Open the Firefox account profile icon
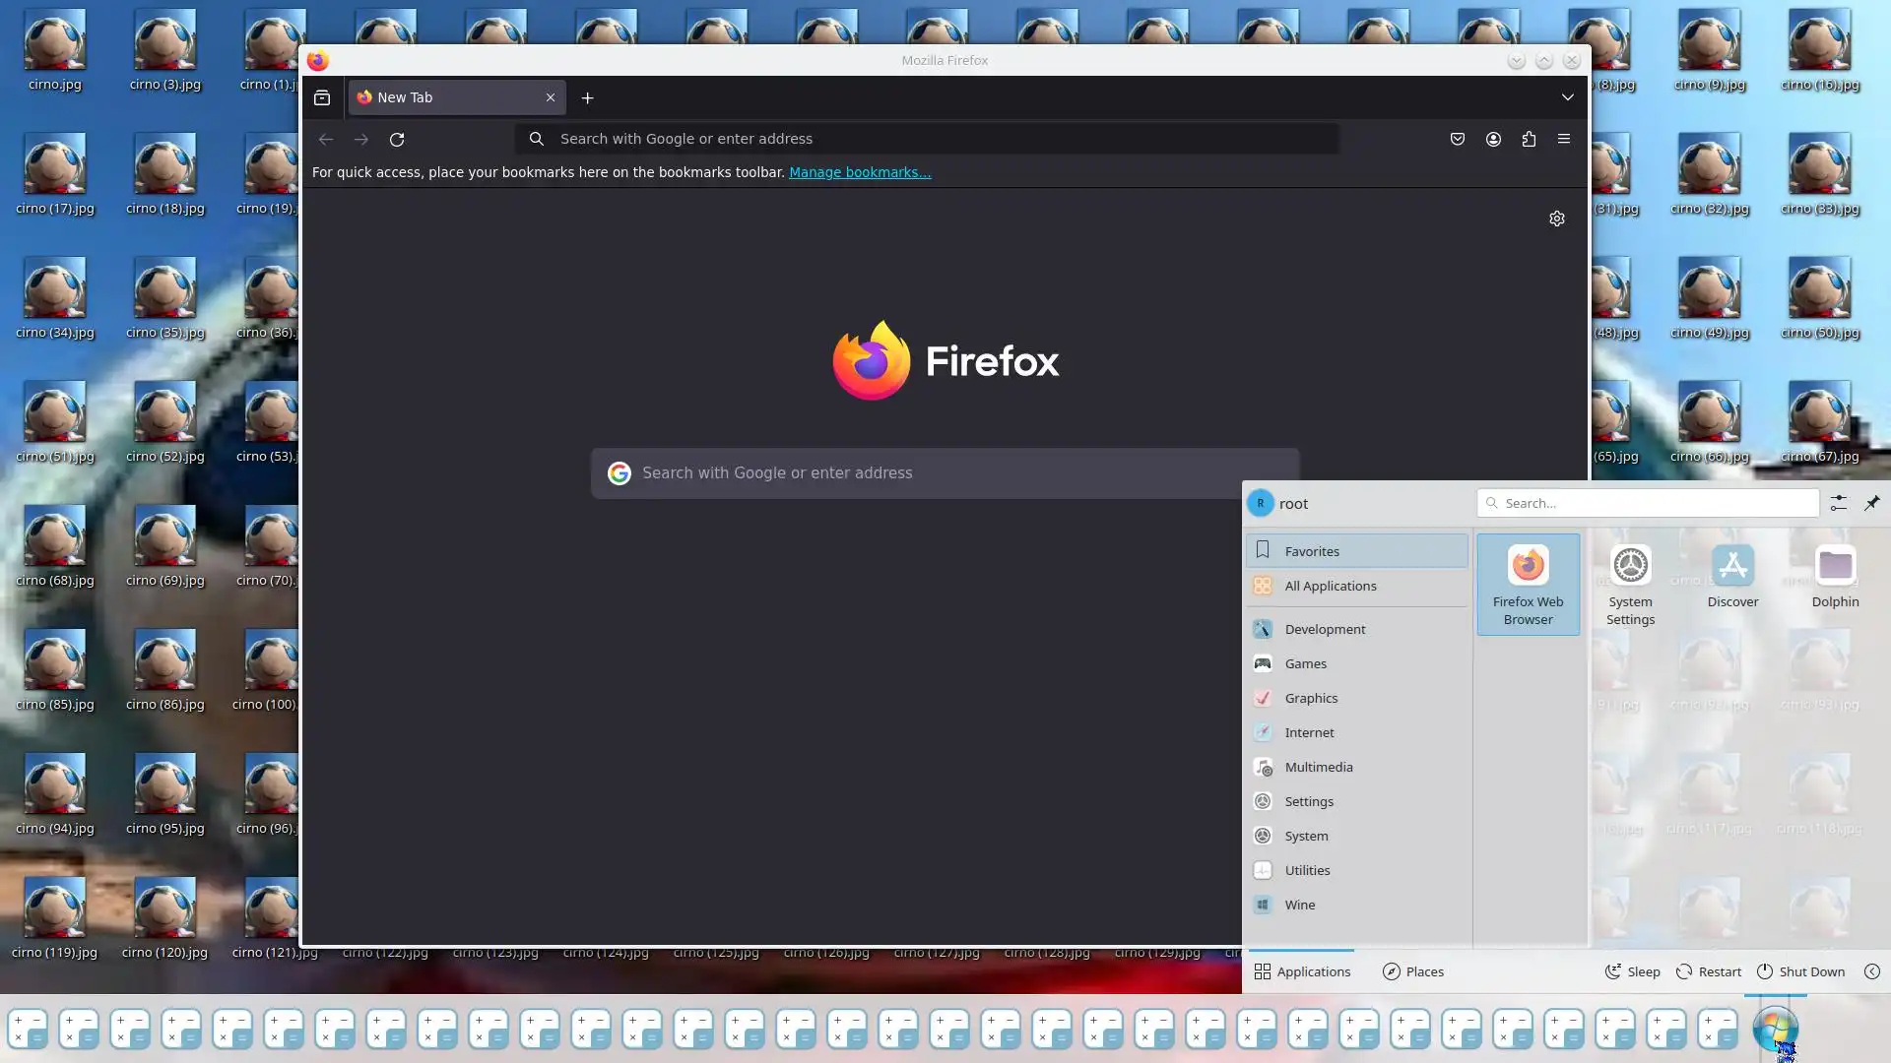1891x1063 pixels. click(1493, 139)
